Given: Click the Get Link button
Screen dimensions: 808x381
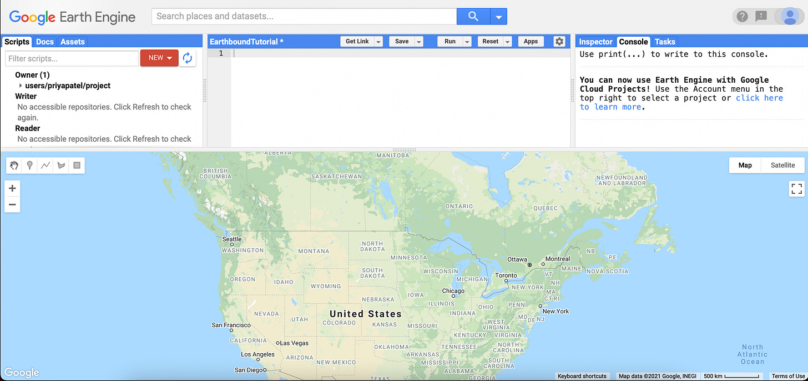Looking at the screenshot, I should click(357, 42).
